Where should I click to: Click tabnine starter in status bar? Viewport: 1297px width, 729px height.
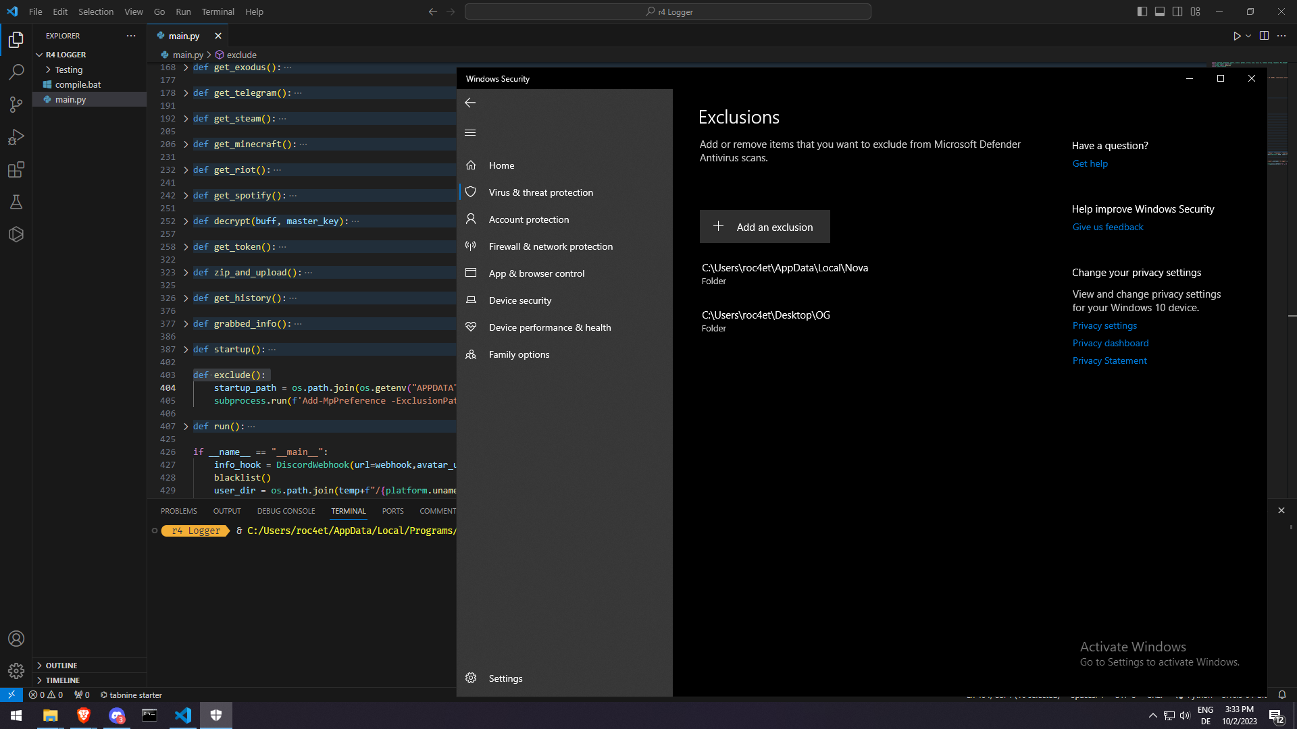pos(131,695)
